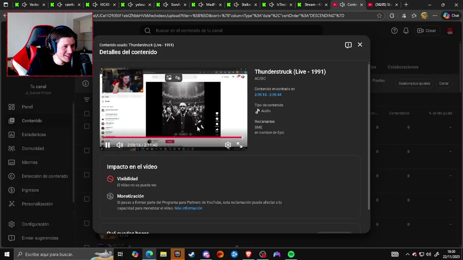The height and width of the screenshot is (260, 463).
Task: Pause the claimed content video preview
Action: (x=107, y=145)
